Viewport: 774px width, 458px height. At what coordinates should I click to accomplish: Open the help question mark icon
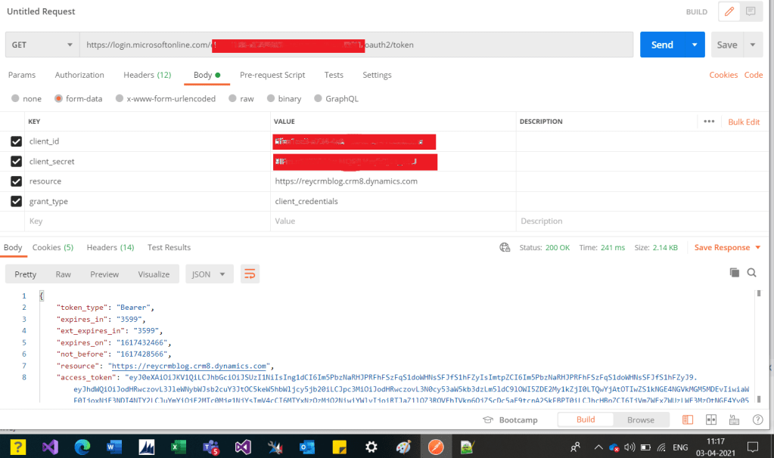[757, 419]
